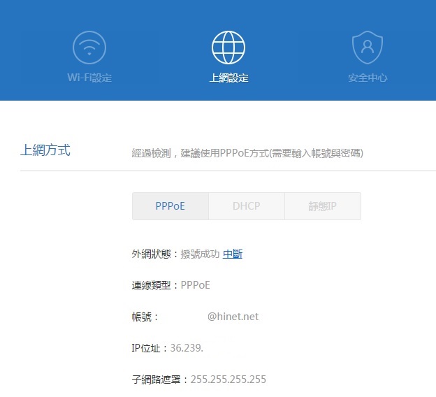Select the 安全中心 label

pyautogui.click(x=368, y=78)
